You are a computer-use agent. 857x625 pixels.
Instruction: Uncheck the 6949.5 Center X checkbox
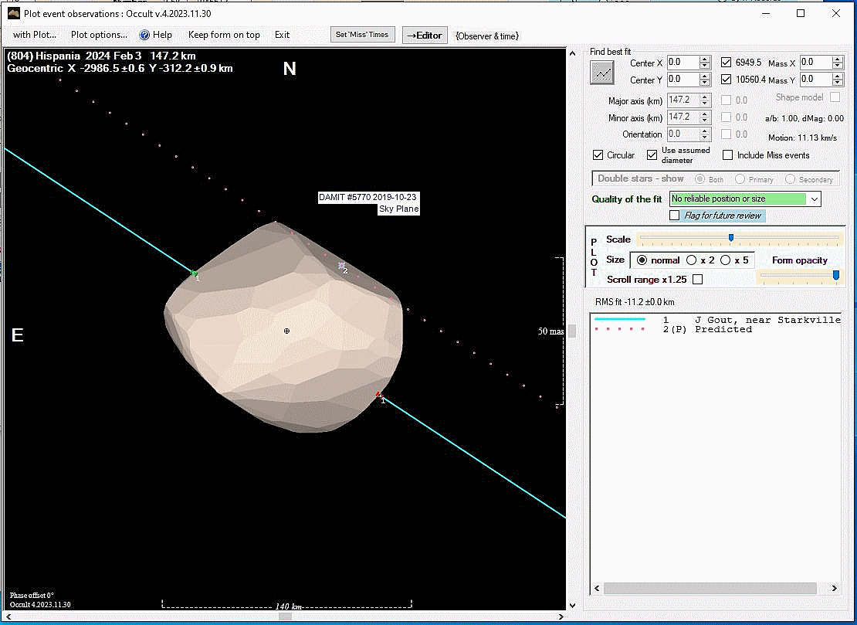[726, 63]
